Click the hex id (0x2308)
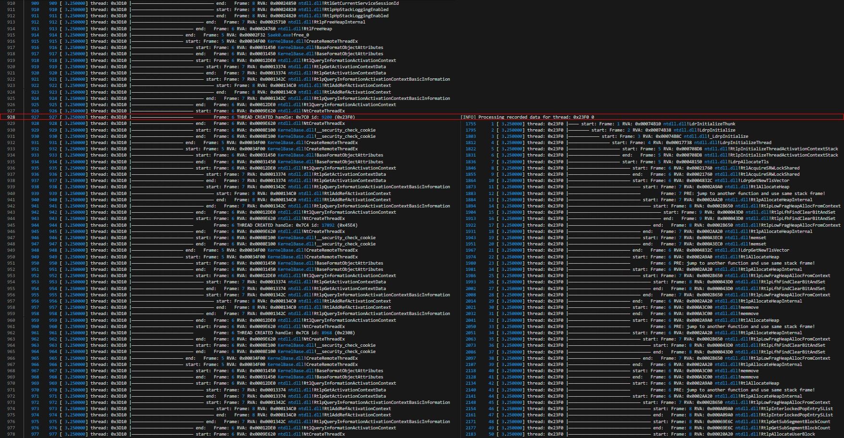 tap(345, 333)
